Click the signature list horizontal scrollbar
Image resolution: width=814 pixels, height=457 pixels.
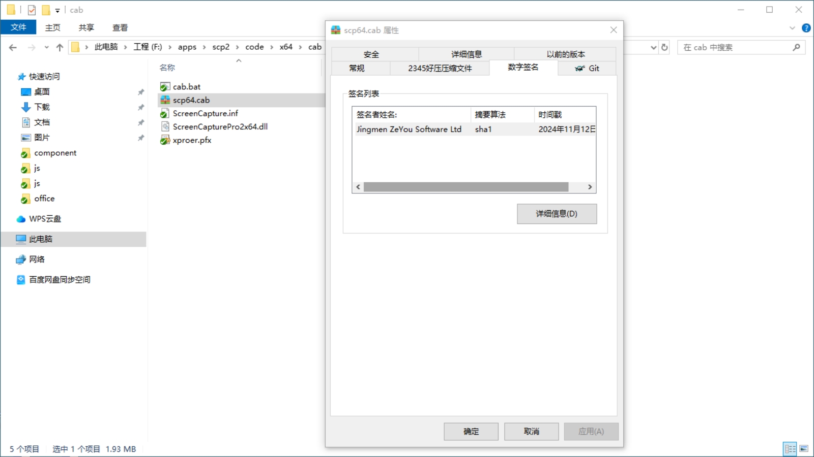tap(466, 187)
